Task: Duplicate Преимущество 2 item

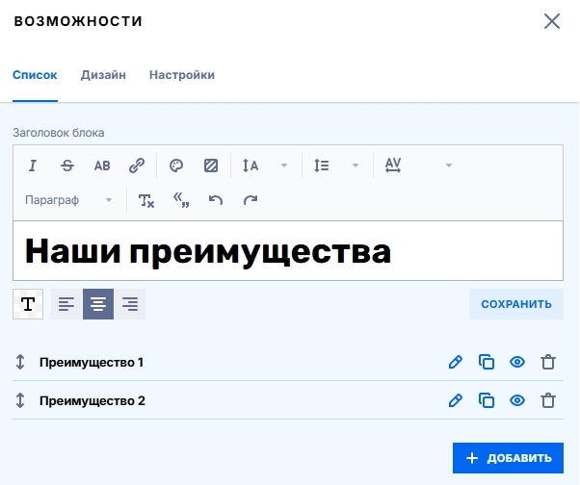Action: pos(487,400)
